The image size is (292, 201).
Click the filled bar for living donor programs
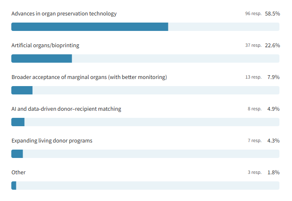point(17,154)
